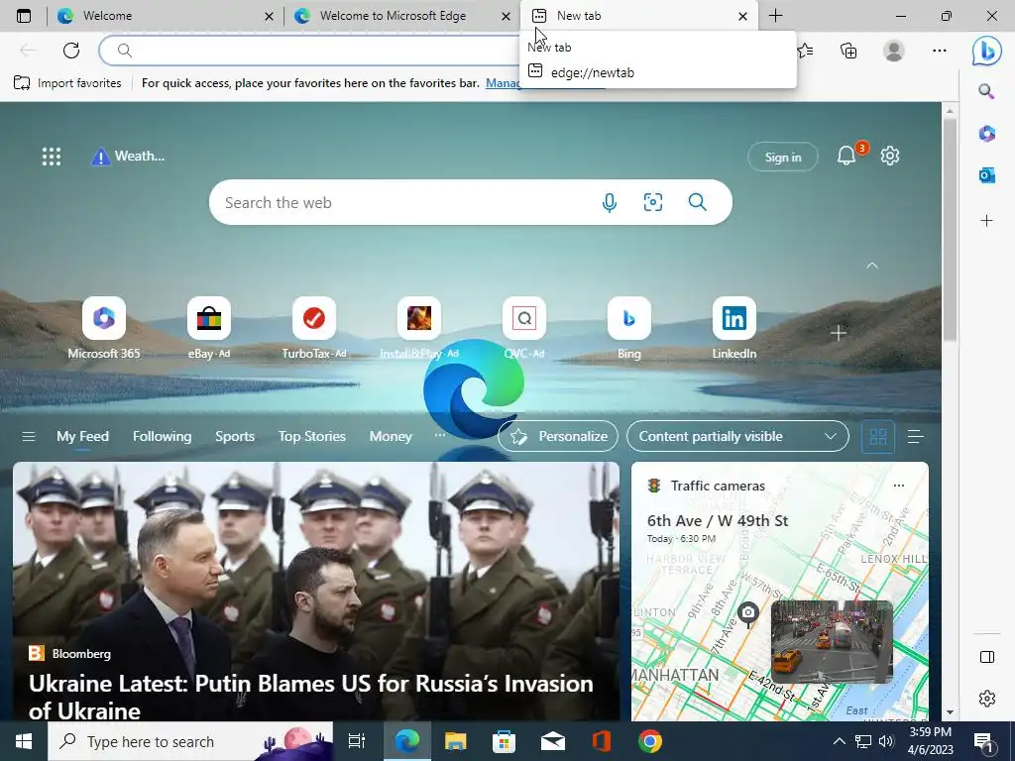This screenshot has height=761, width=1015.
Task: Open Microsoft Store taskbar icon
Action: click(504, 741)
